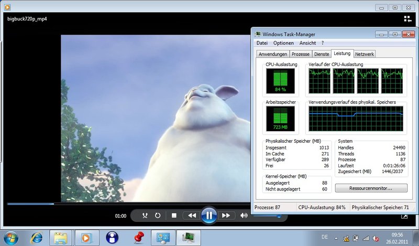Select the Leistung tab
419x246 pixels.
(342, 54)
